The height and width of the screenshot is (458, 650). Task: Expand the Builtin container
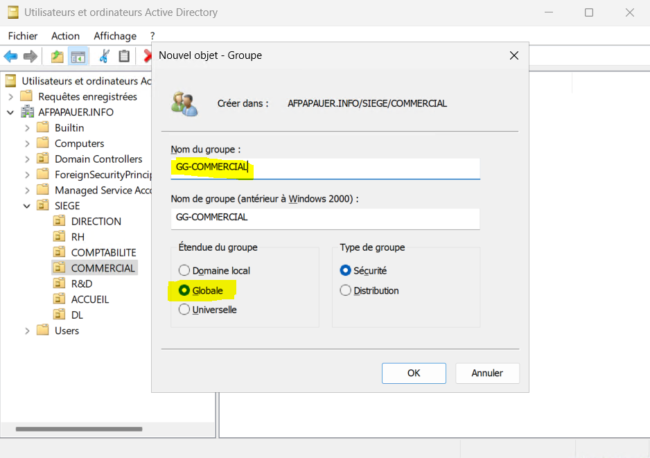(28, 128)
